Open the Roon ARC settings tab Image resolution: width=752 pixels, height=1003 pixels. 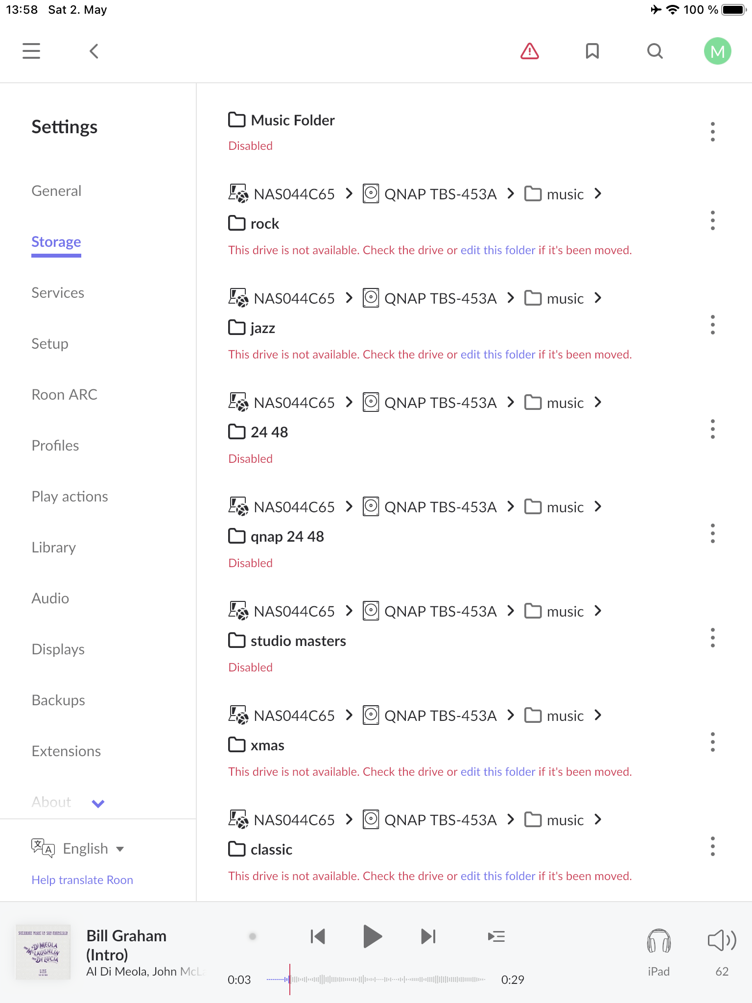click(65, 394)
